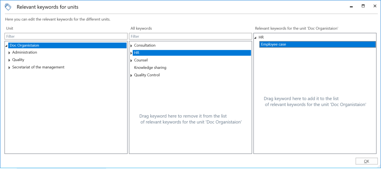Expand Secretariat of the management node
The image size is (381, 170).
(x=10, y=67)
